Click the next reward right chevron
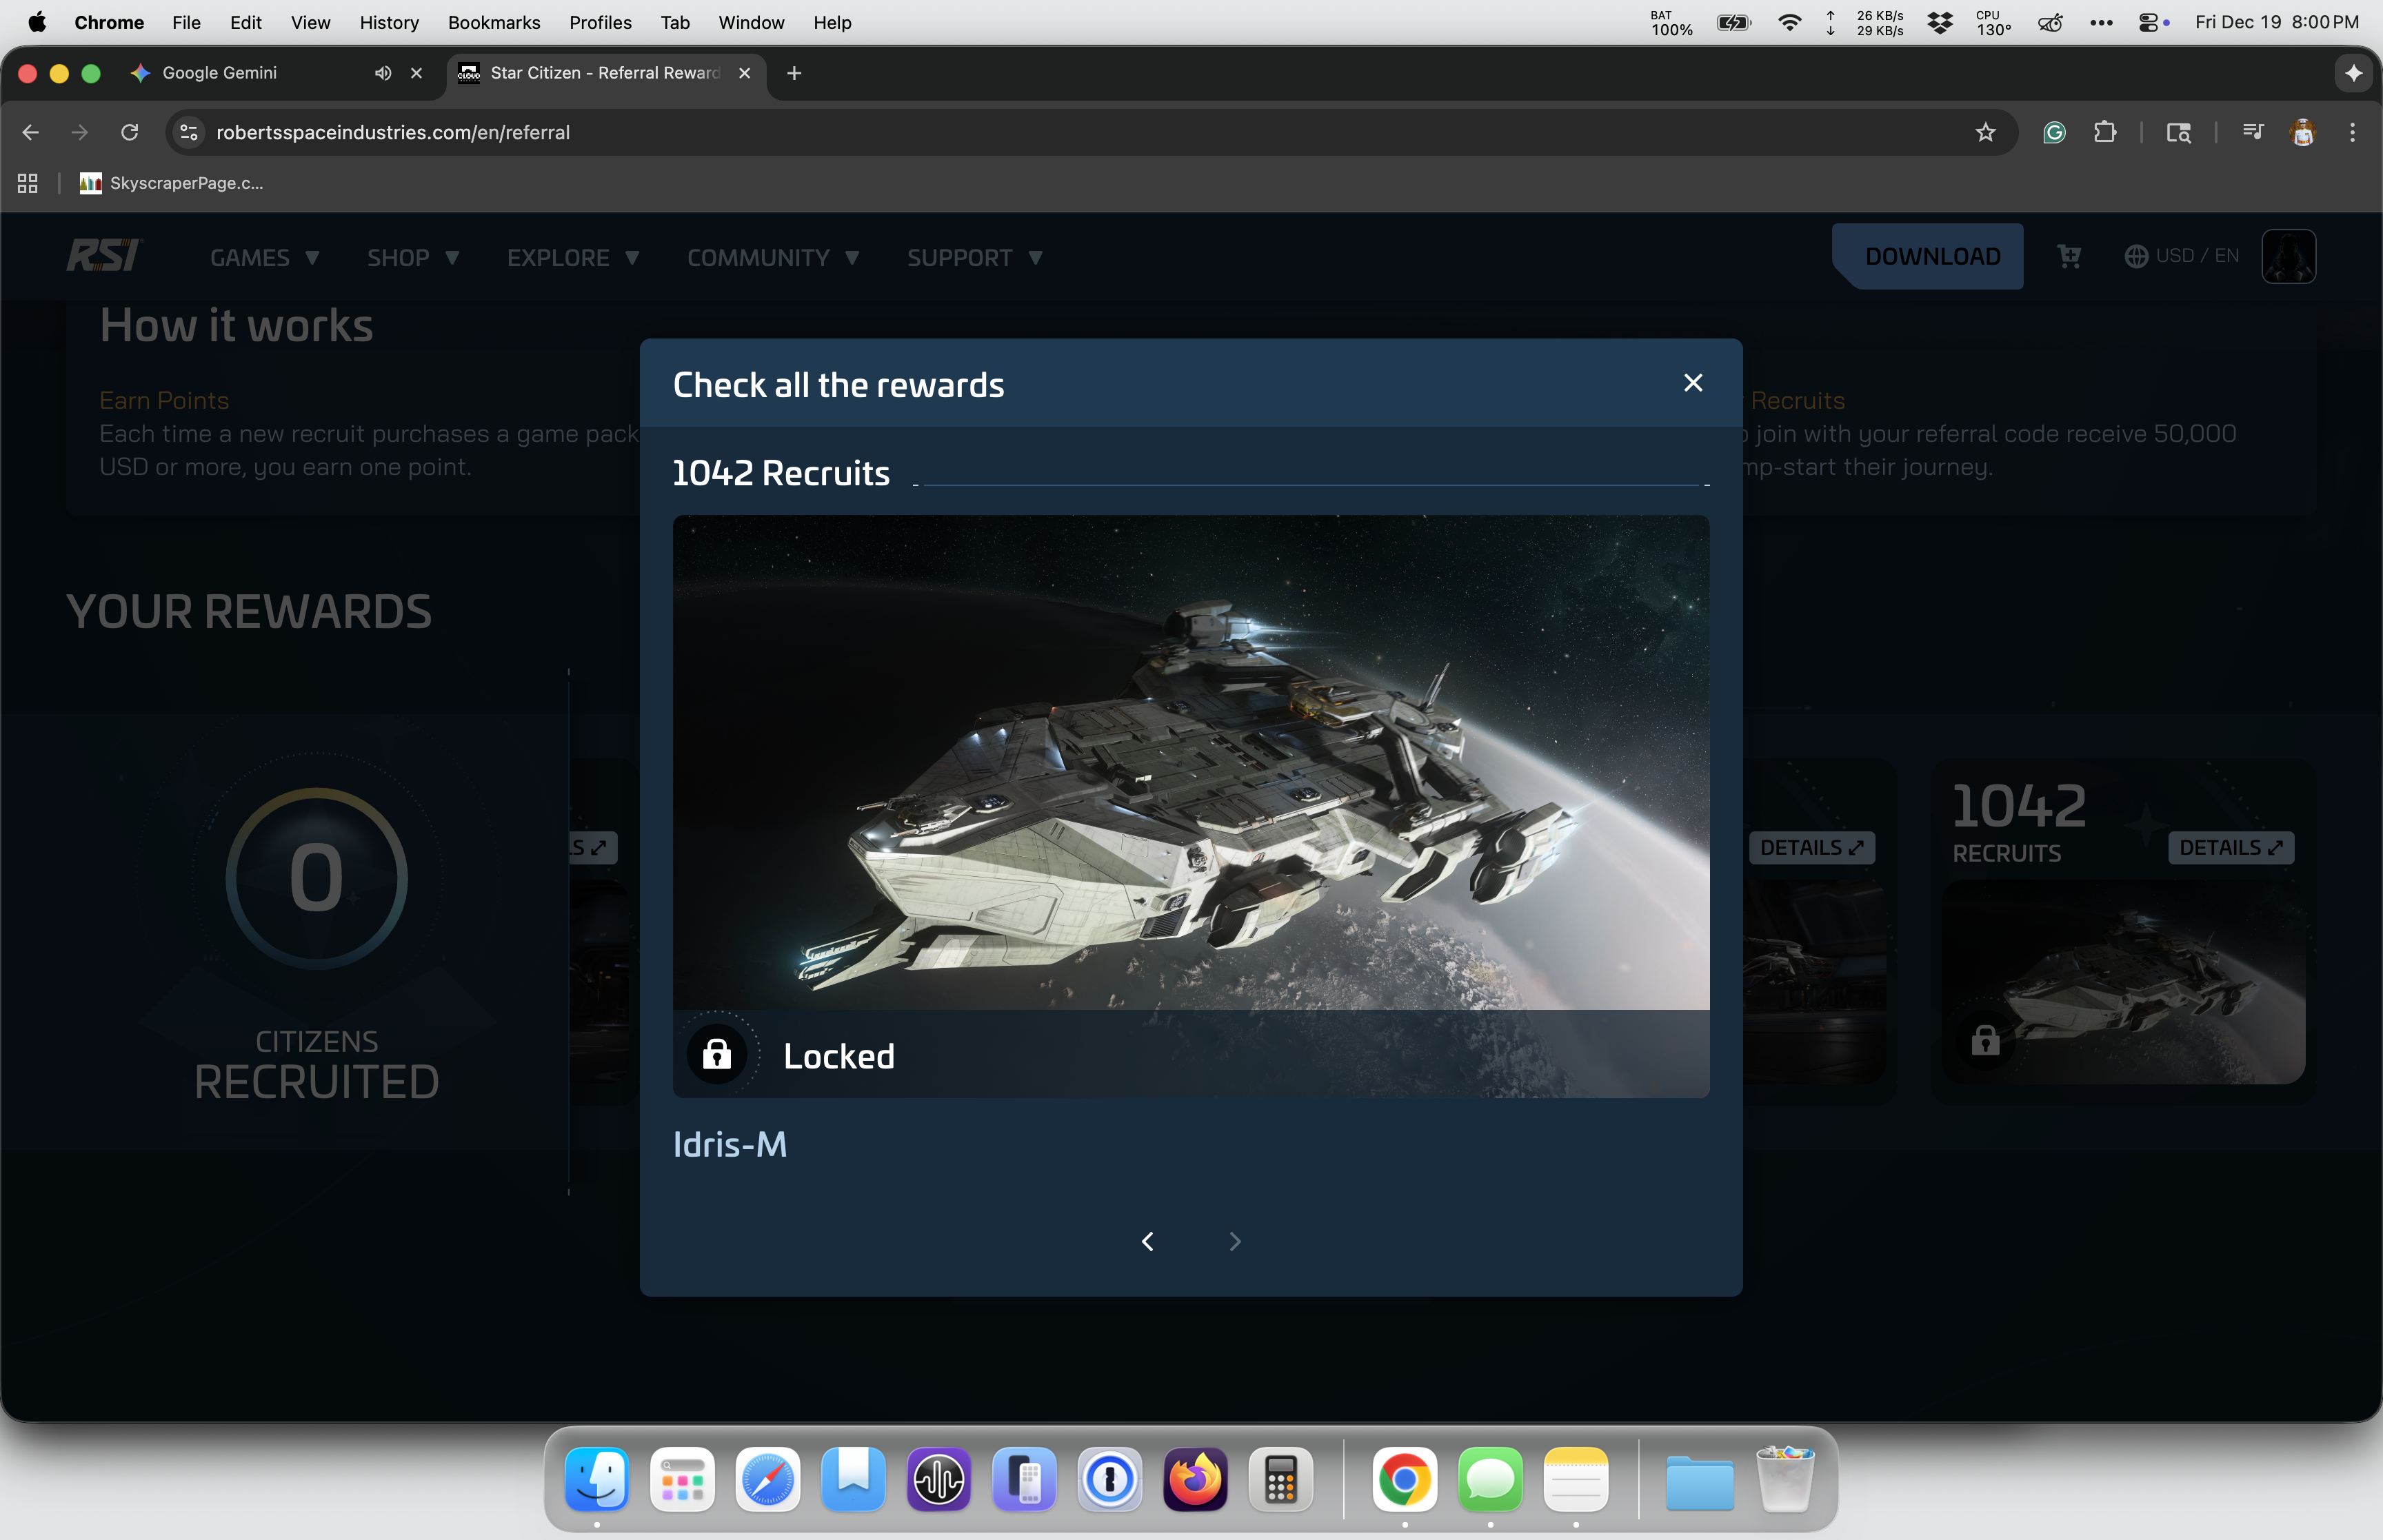This screenshot has height=1540, width=2383. (1235, 1241)
